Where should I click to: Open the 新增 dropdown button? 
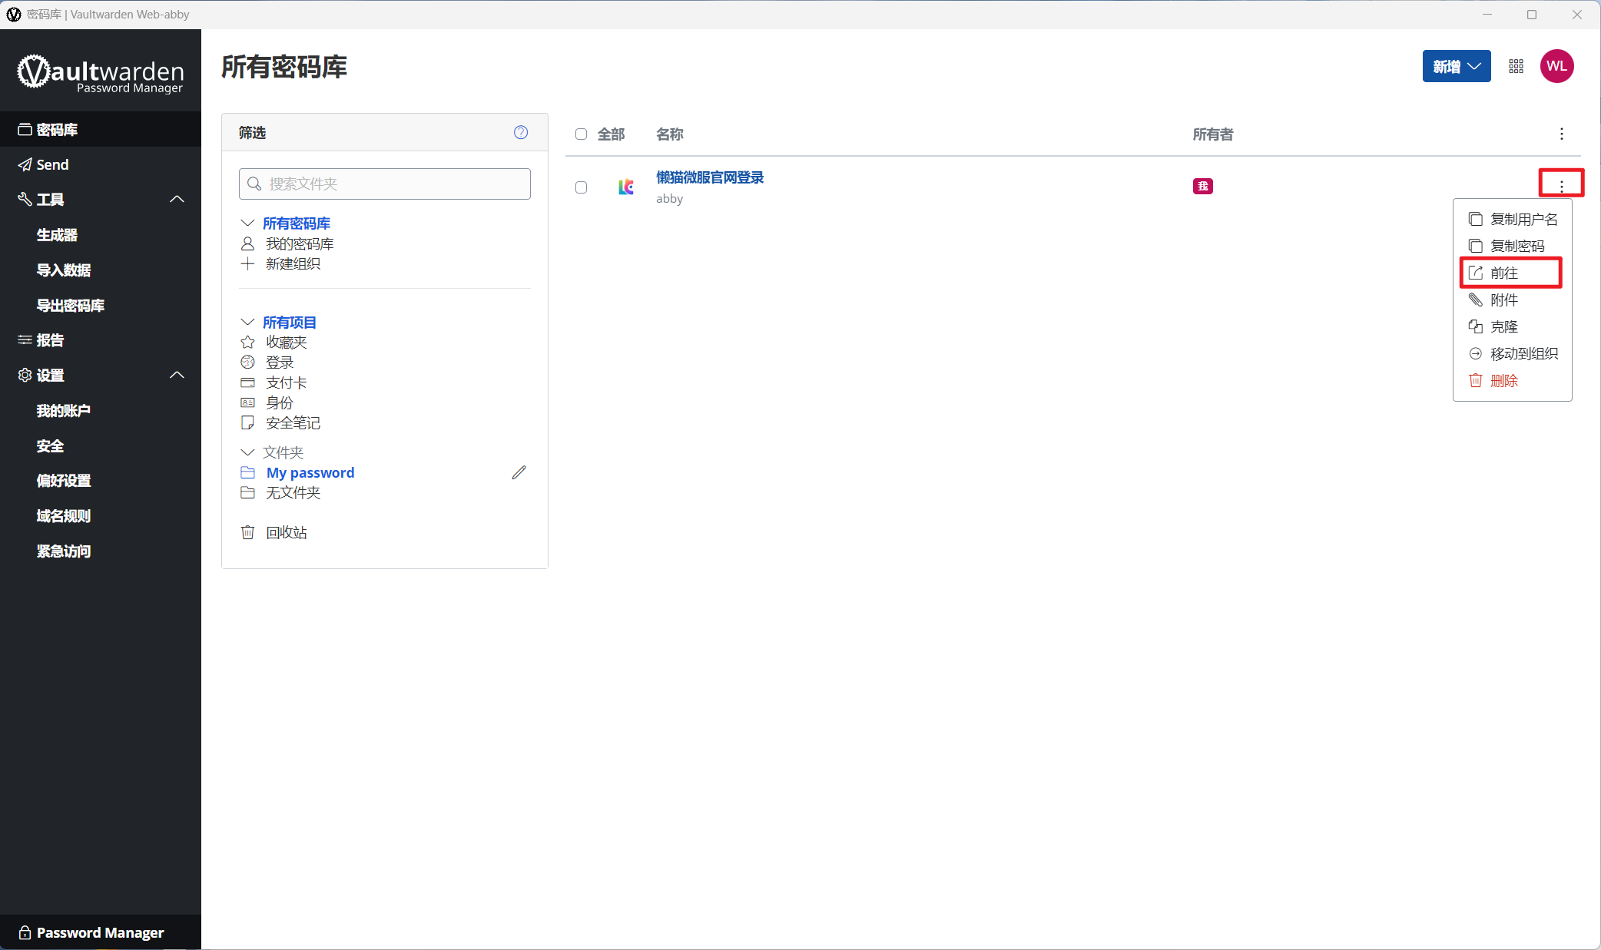(x=1457, y=66)
